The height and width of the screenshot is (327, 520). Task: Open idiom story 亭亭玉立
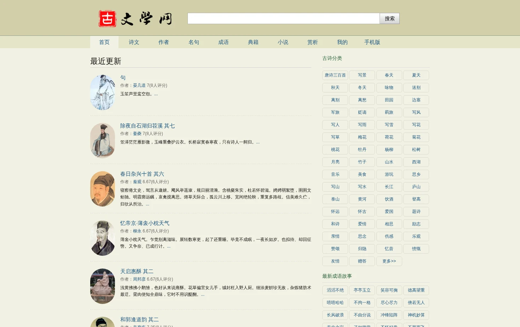click(x=362, y=290)
